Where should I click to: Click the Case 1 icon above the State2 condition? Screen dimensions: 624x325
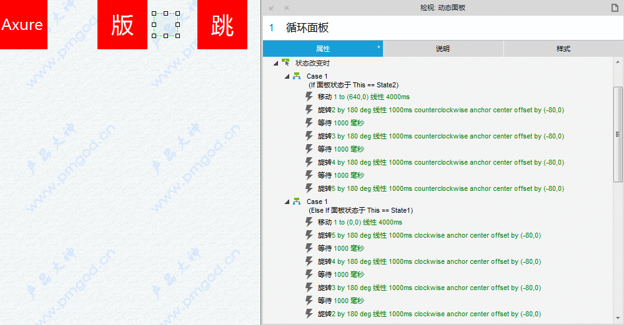point(297,76)
